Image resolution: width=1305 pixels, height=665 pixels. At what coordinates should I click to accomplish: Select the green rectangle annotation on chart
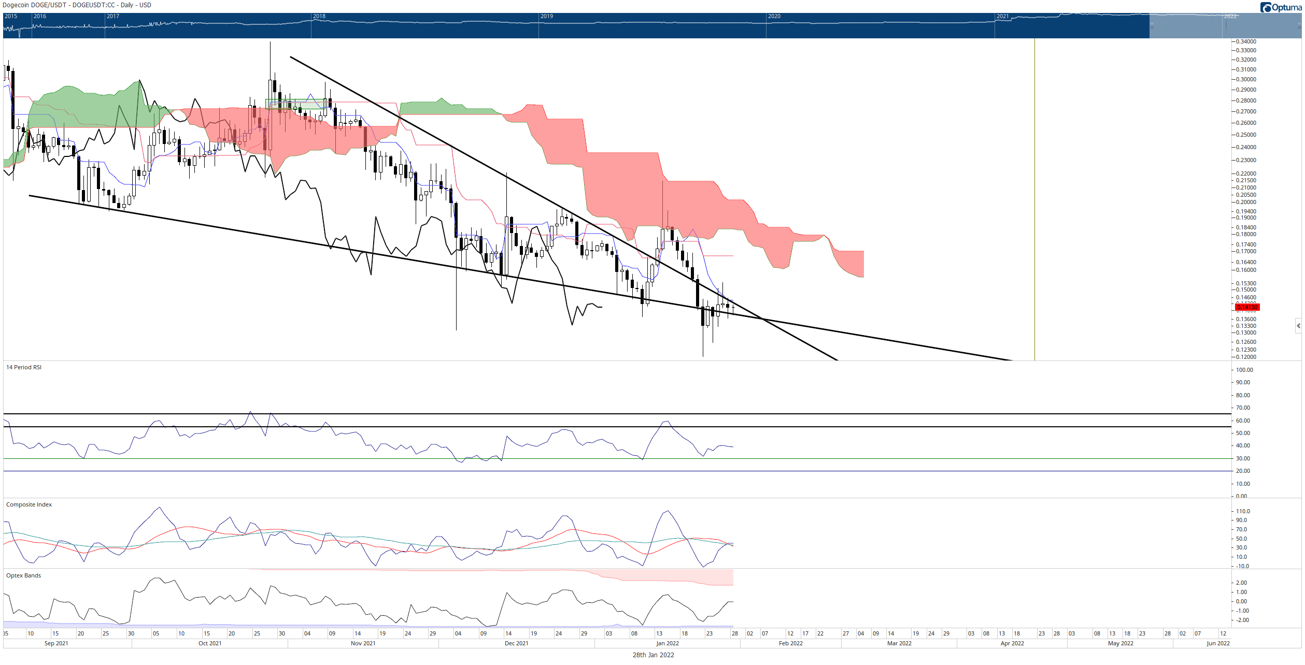[296, 104]
